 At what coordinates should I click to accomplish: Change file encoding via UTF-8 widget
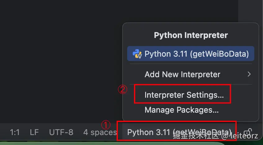[61, 132]
